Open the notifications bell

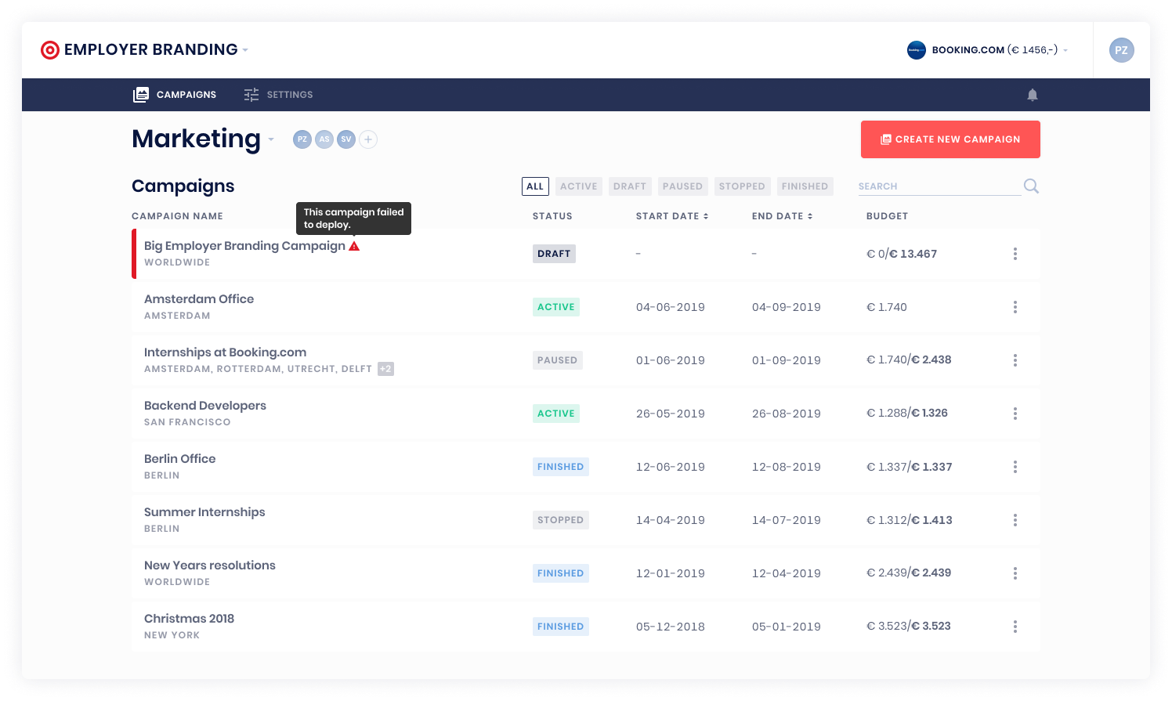click(x=1033, y=95)
